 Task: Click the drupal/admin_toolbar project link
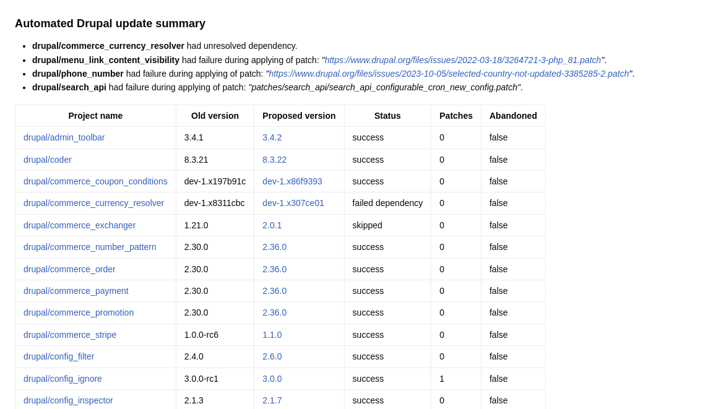pyautogui.click(x=64, y=137)
